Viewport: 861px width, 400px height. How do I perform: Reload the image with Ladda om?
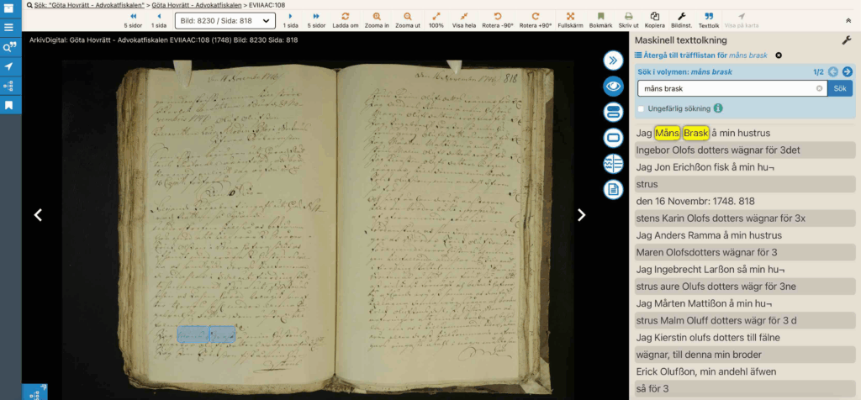point(346,16)
